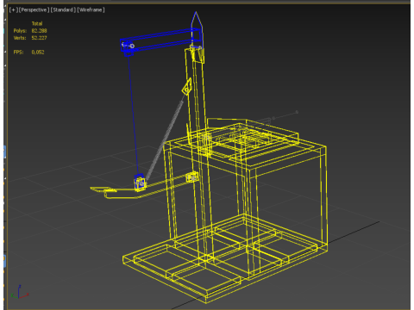Click the FPS value readout
Viewport: 414px width, 310px height.
click(38, 53)
